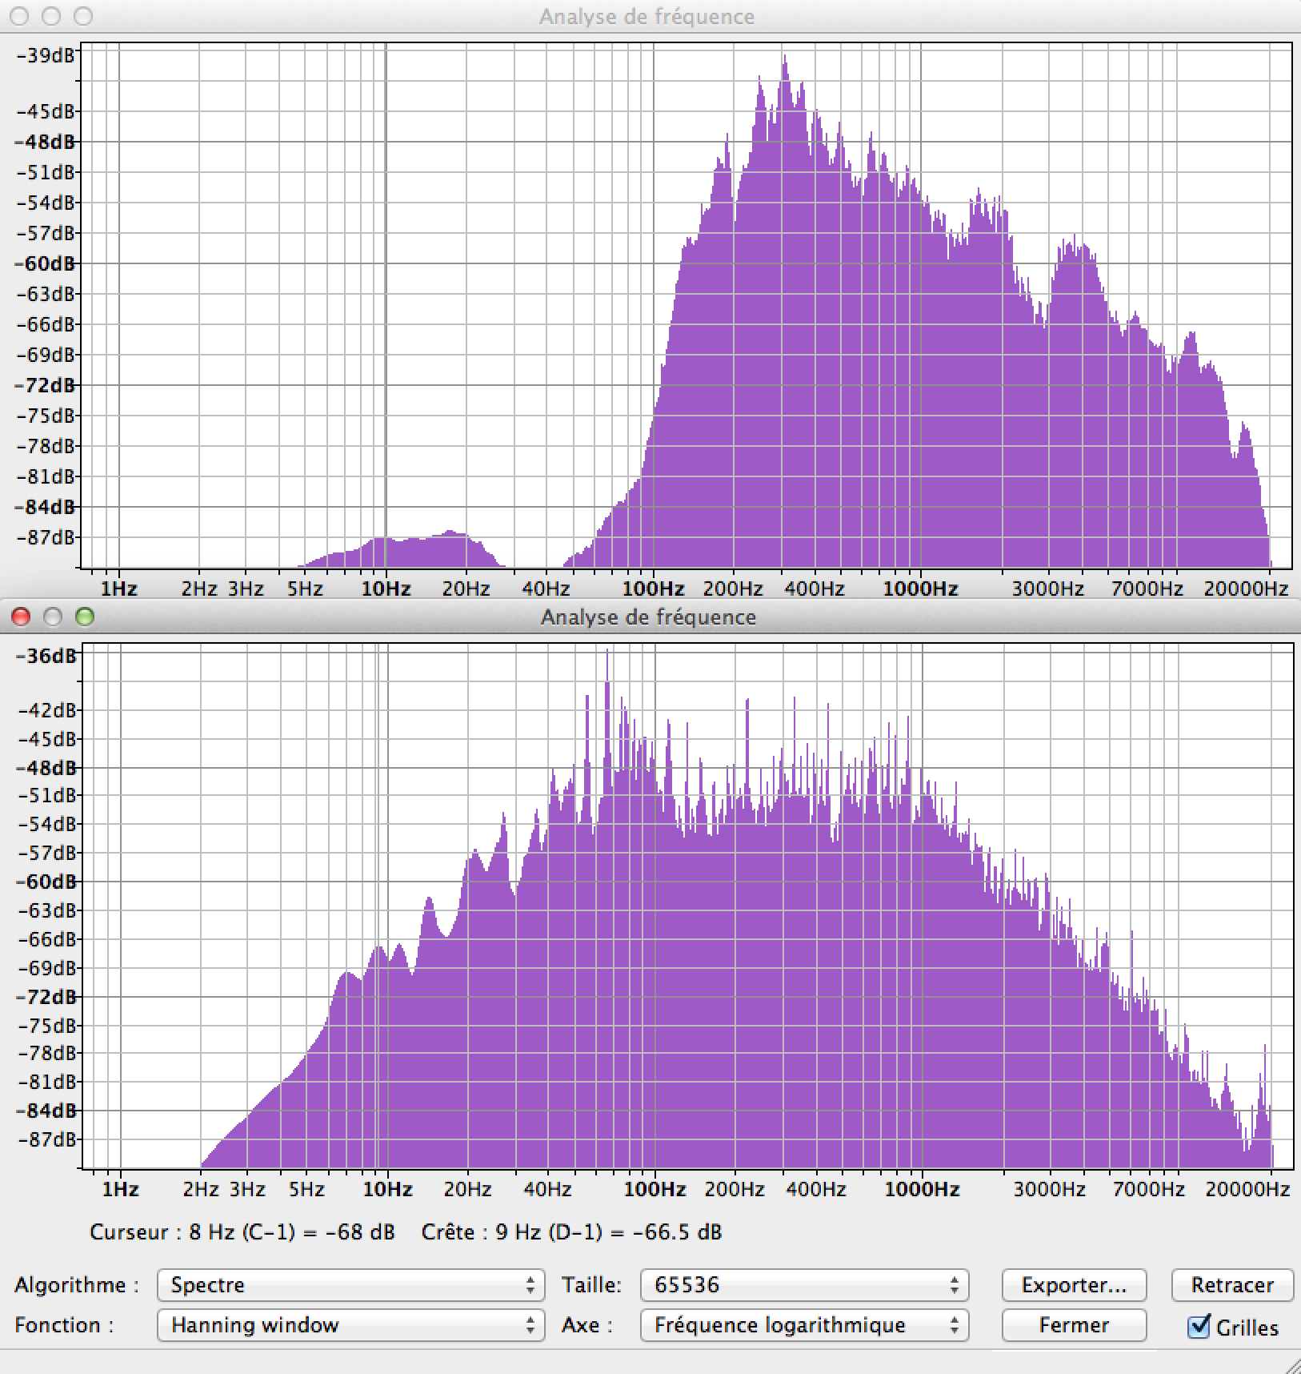Open the Algorithme dropdown showing Spectre
Image resolution: width=1301 pixels, height=1374 pixels.
pyautogui.click(x=350, y=1285)
